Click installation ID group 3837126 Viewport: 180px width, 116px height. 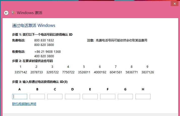pos(148,72)
